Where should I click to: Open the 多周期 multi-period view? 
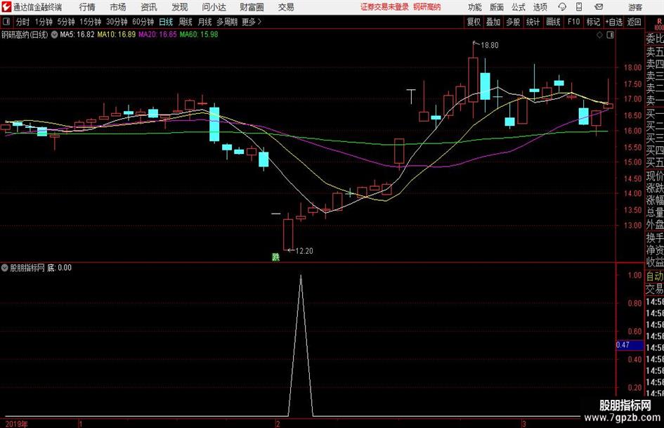pyautogui.click(x=227, y=22)
